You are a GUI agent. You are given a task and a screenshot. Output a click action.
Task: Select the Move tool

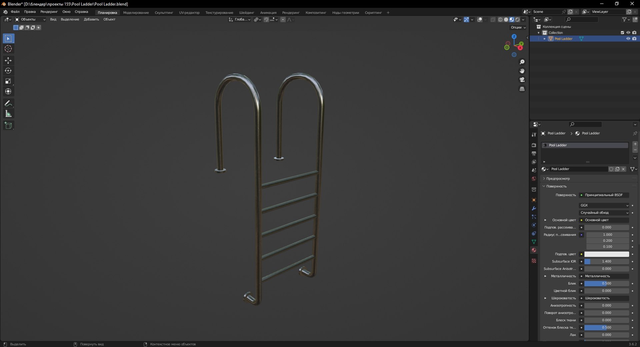[x=8, y=60]
